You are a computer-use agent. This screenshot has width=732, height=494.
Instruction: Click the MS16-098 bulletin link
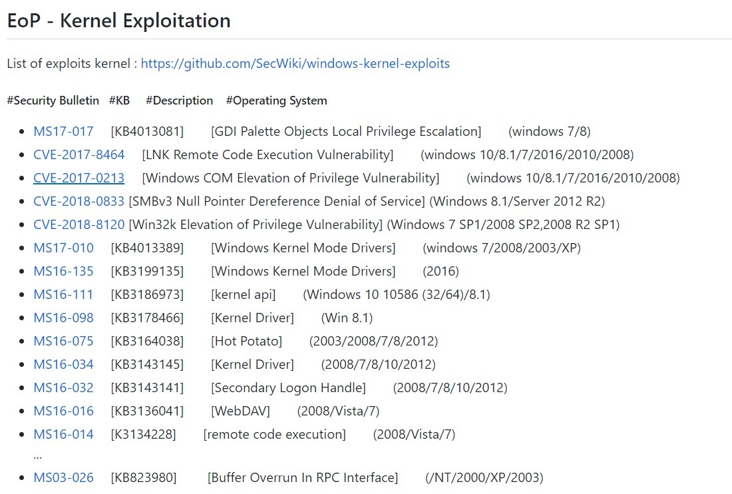pos(63,318)
